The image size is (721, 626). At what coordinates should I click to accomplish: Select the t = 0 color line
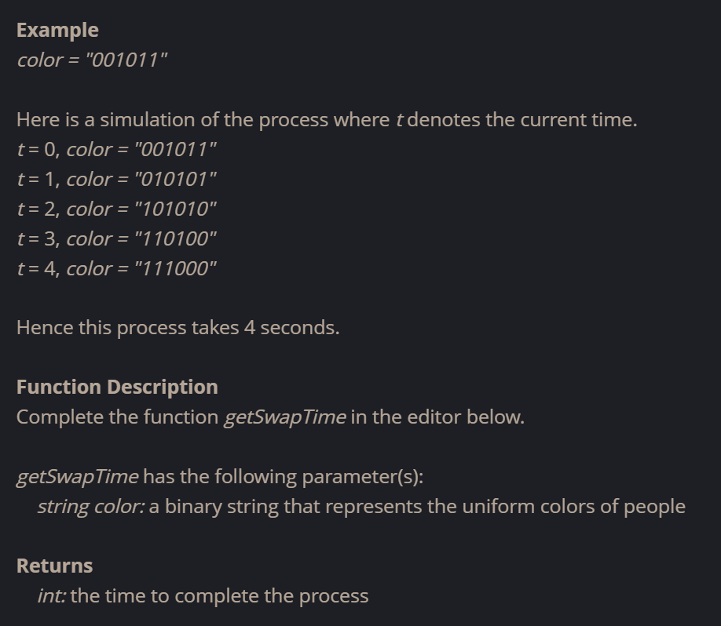click(116, 150)
